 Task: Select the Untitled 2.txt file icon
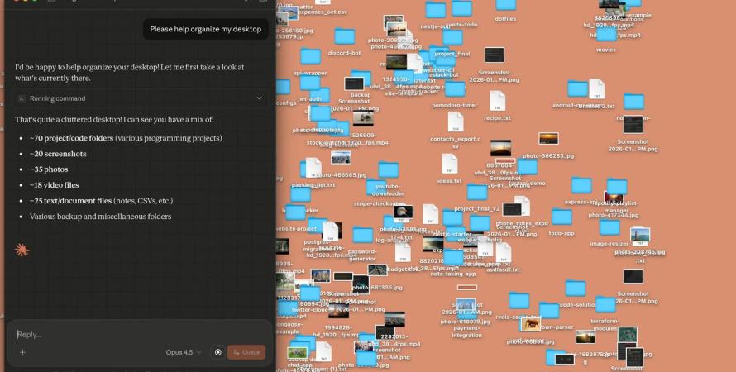(596, 89)
